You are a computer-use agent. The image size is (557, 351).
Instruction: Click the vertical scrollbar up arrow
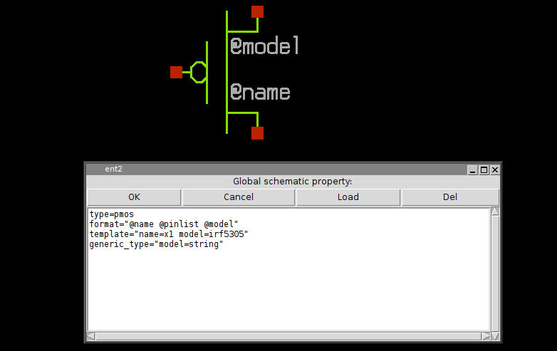coord(495,211)
